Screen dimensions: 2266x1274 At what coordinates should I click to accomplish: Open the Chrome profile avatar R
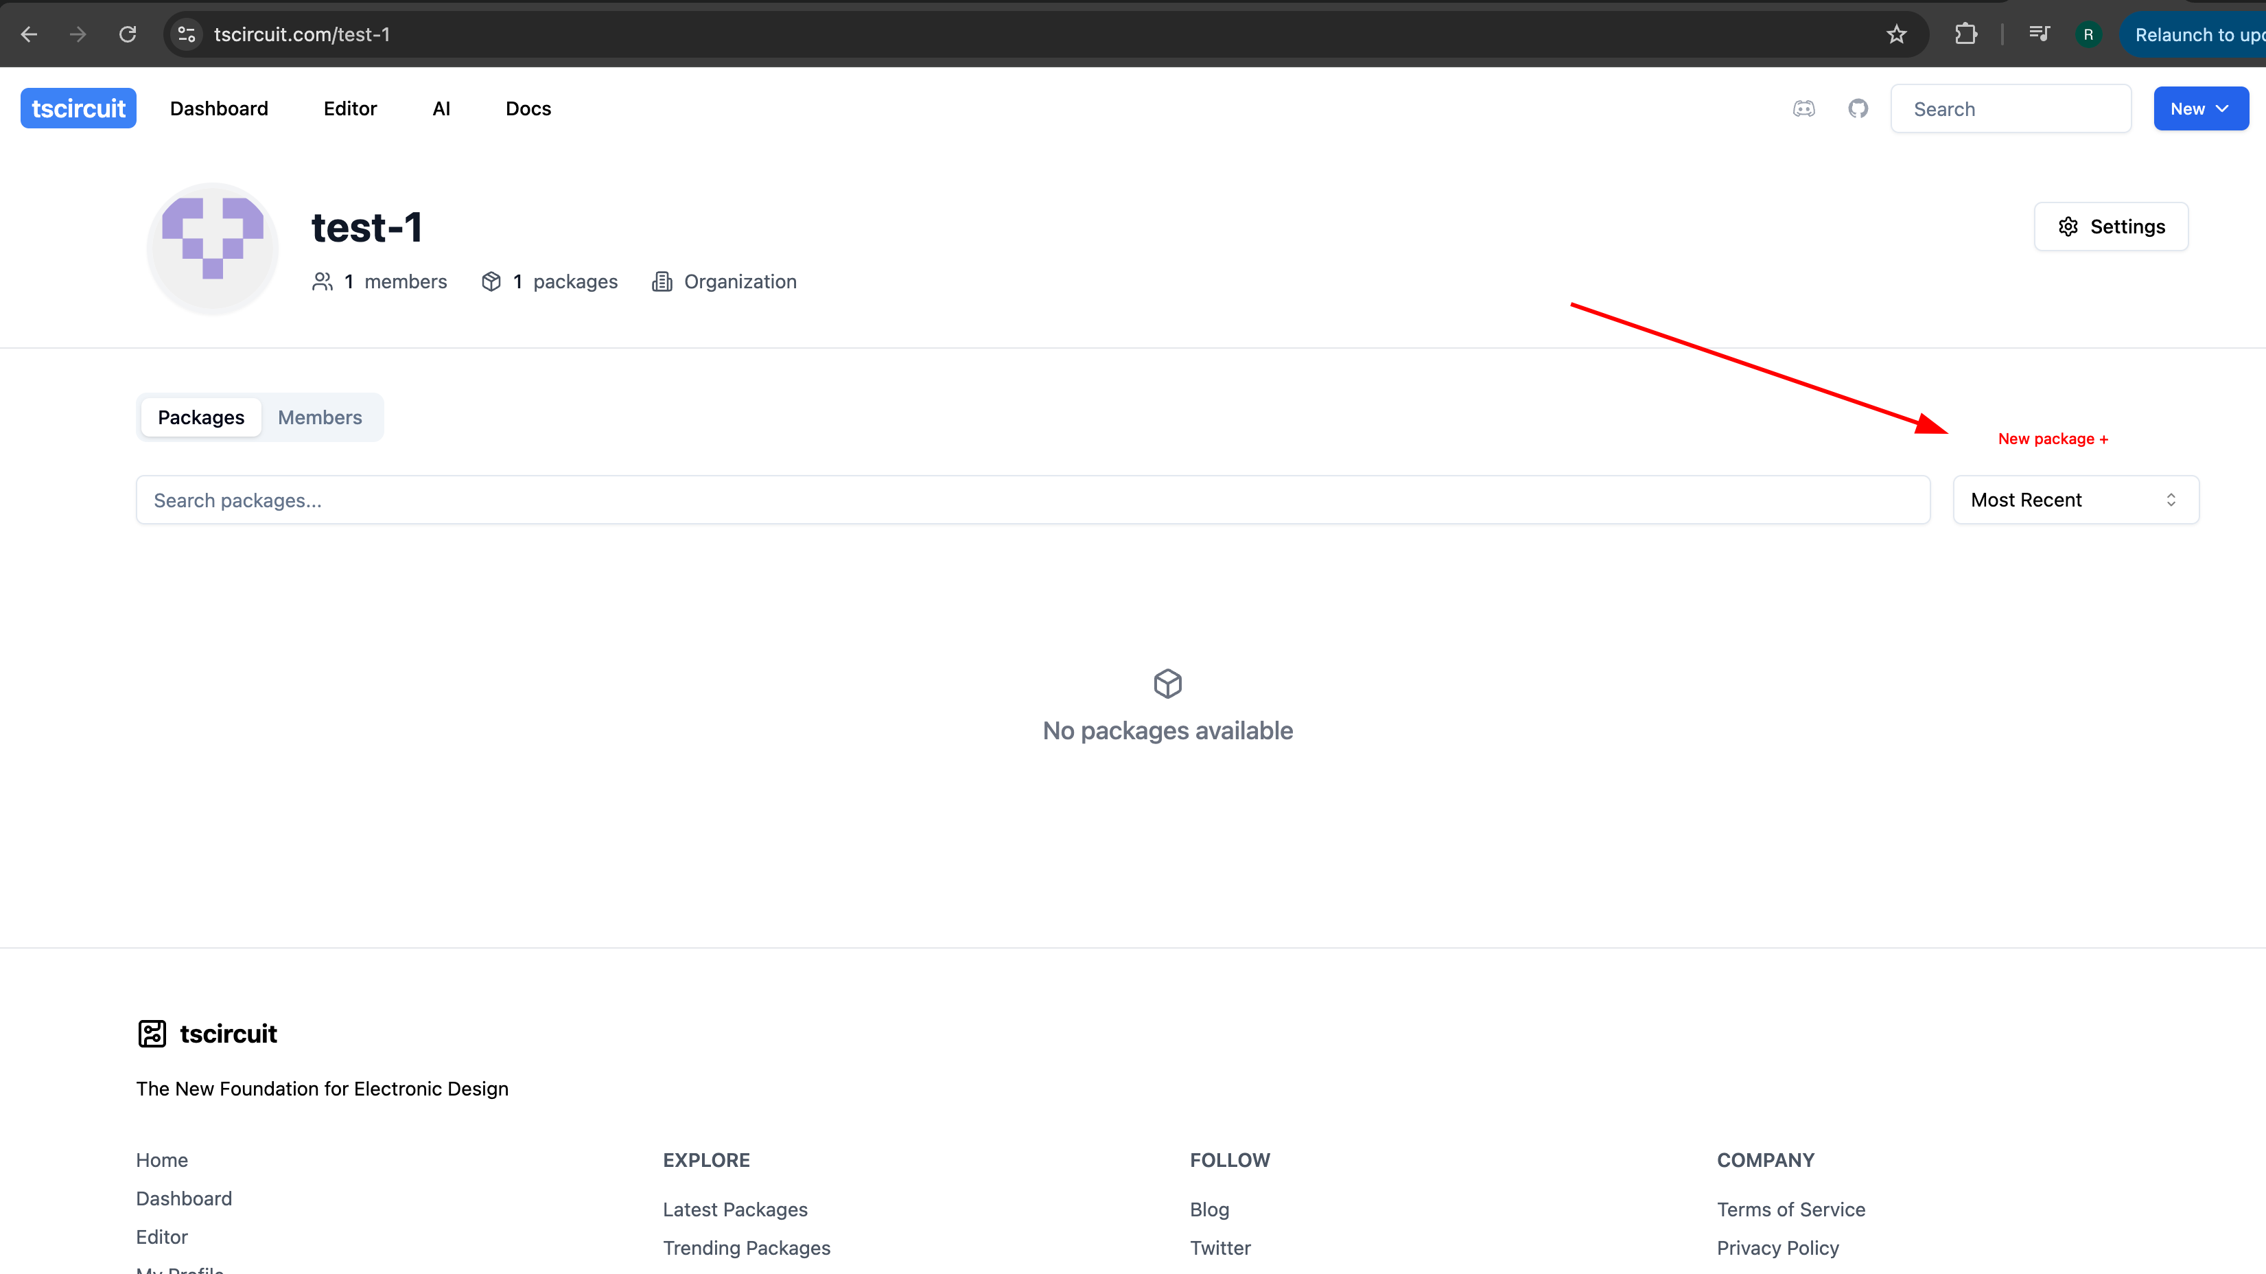2088,34
